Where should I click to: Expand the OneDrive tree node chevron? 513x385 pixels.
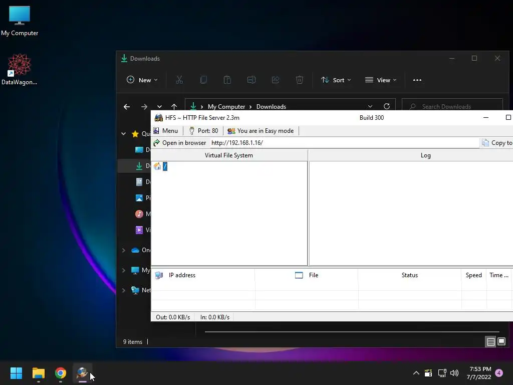[x=124, y=250]
